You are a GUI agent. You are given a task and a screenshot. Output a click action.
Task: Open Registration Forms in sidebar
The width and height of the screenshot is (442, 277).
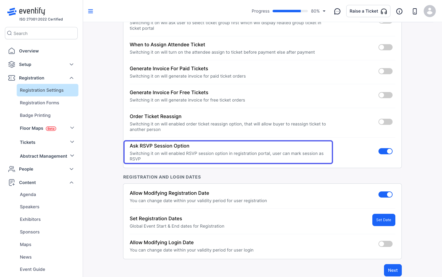(40, 103)
